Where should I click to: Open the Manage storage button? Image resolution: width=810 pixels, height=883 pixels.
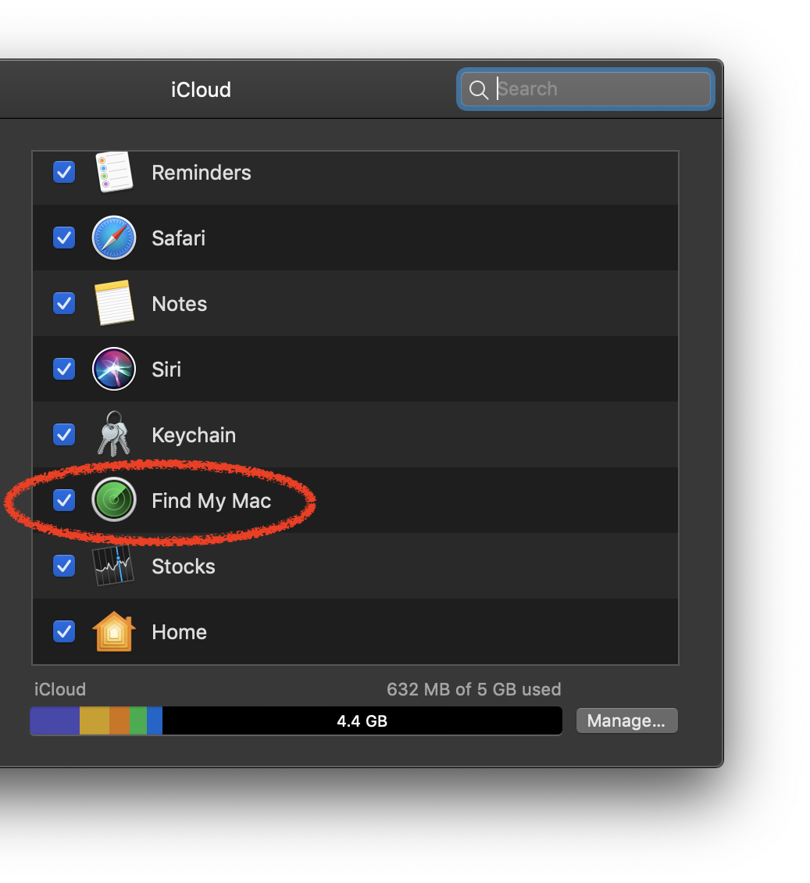(x=626, y=720)
